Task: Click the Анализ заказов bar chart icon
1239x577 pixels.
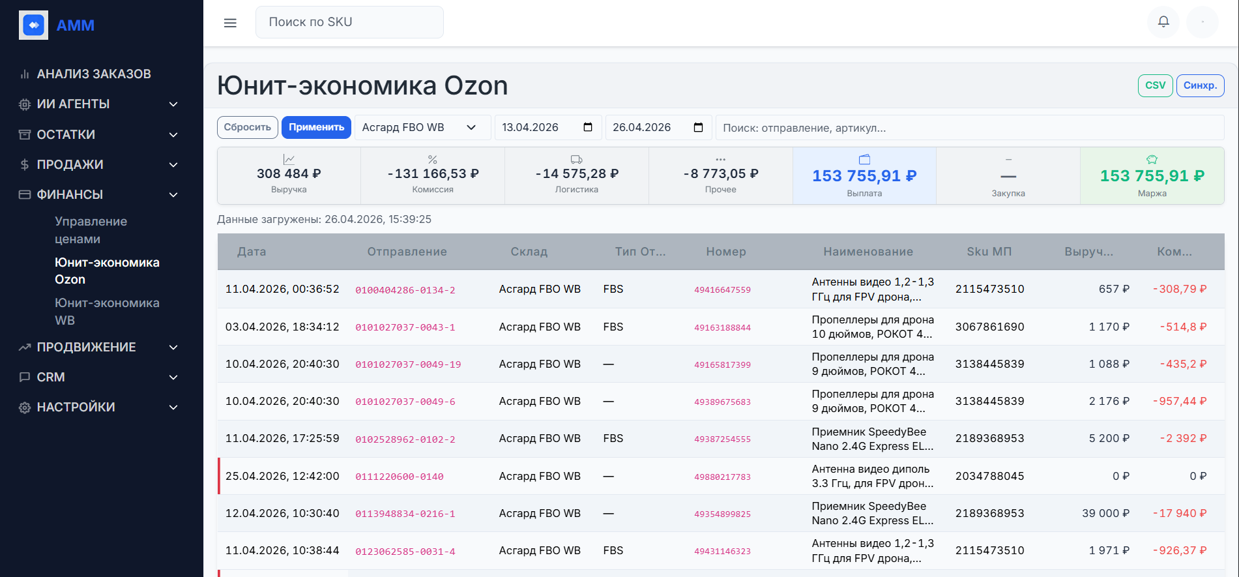Action: (25, 74)
